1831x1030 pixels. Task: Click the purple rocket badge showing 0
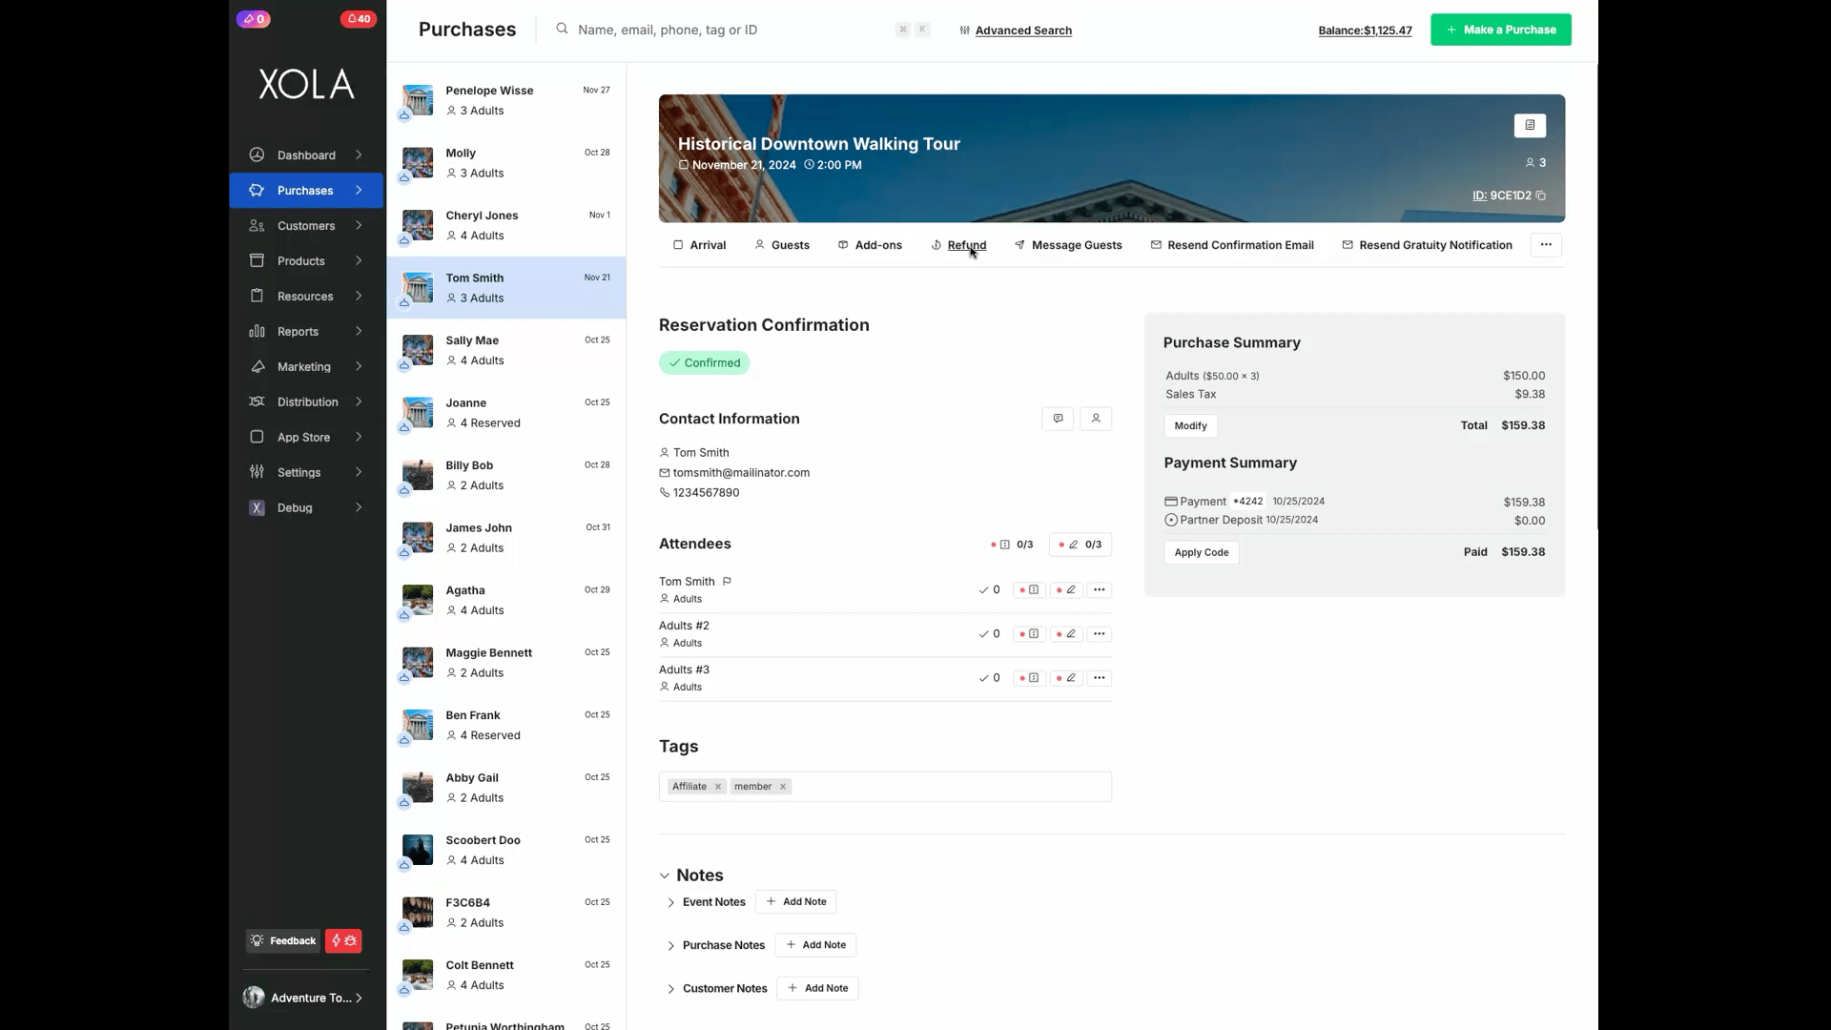tap(254, 19)
